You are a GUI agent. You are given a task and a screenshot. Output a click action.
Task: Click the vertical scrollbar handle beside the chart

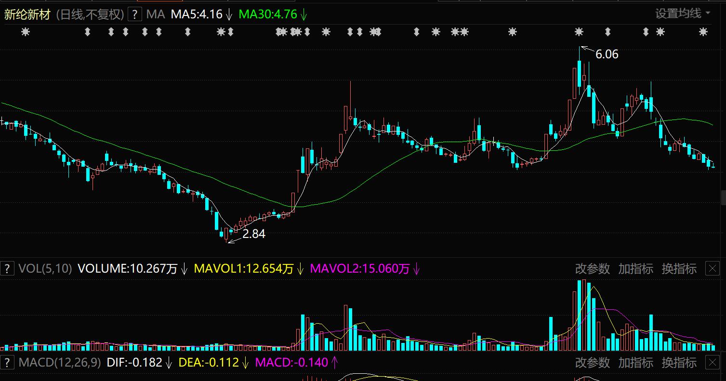tap(723, 198)
